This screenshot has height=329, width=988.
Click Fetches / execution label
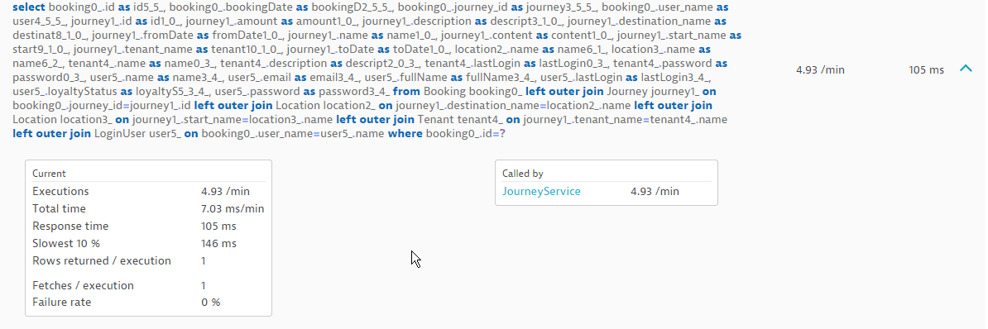click(84, 285)
